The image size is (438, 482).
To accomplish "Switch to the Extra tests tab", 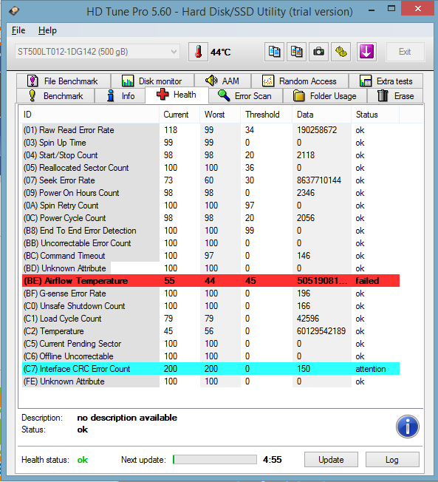I will point(386,81).
